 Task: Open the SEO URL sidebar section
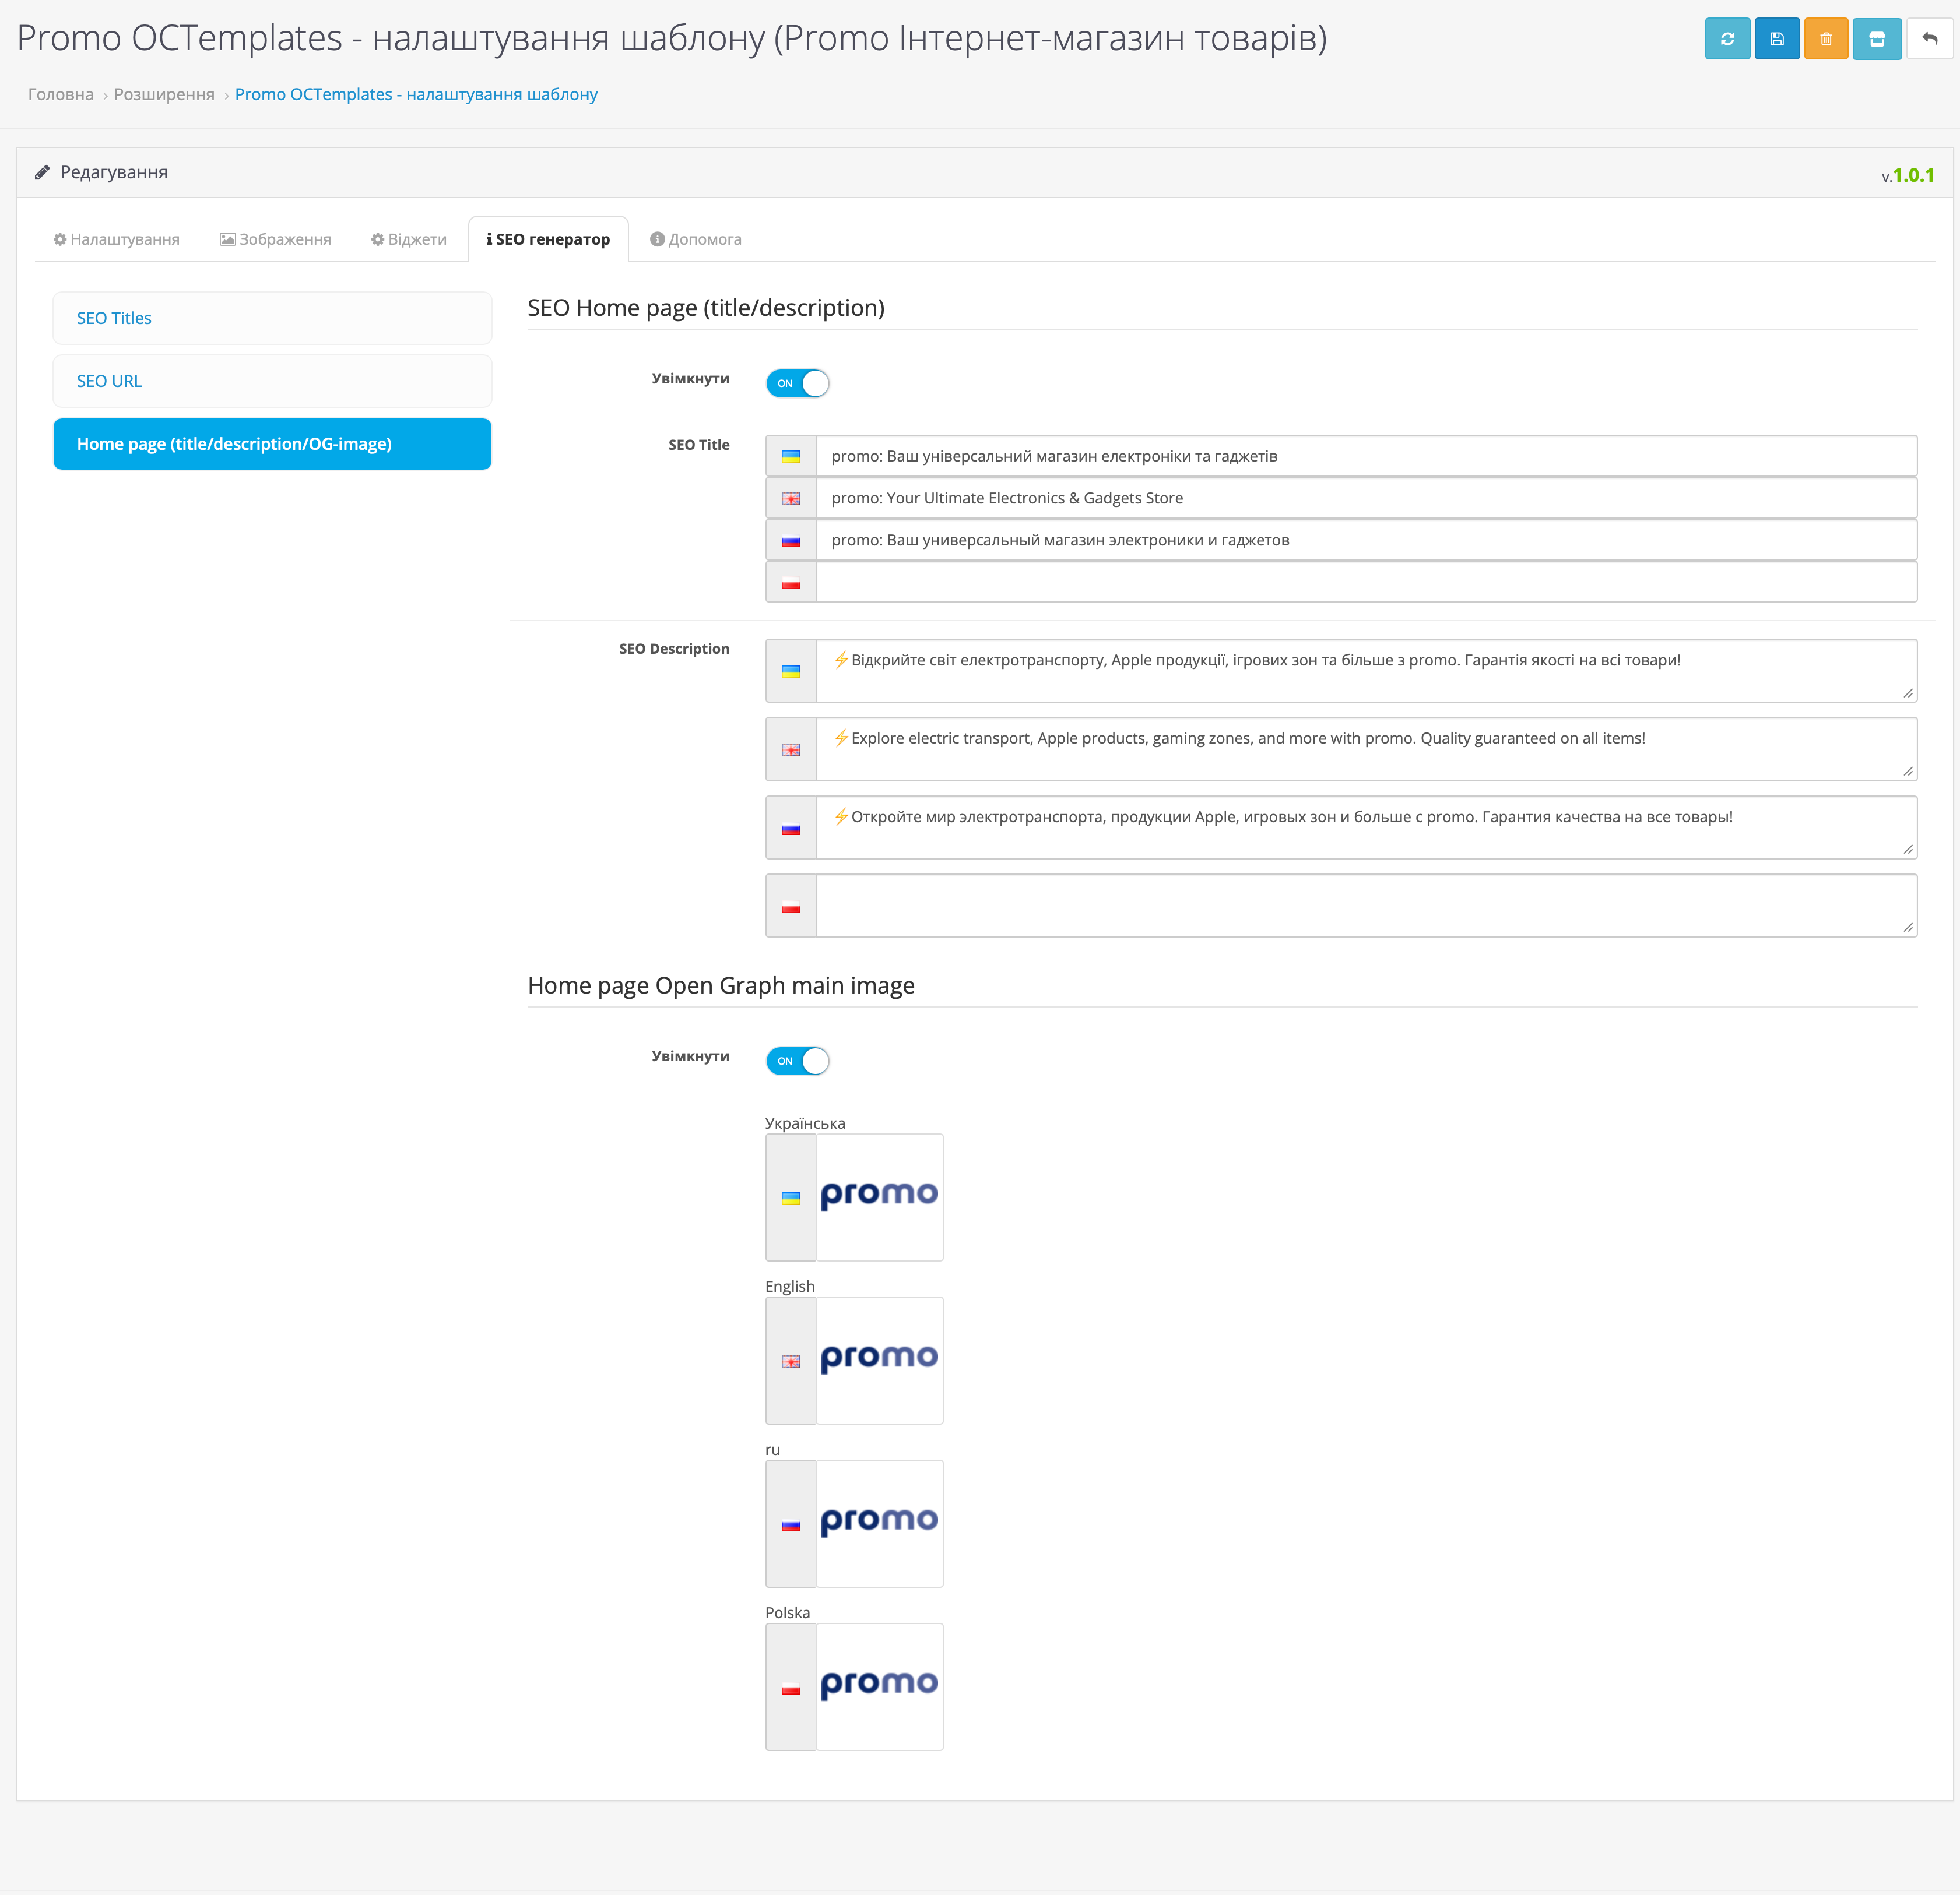(109, 381)
